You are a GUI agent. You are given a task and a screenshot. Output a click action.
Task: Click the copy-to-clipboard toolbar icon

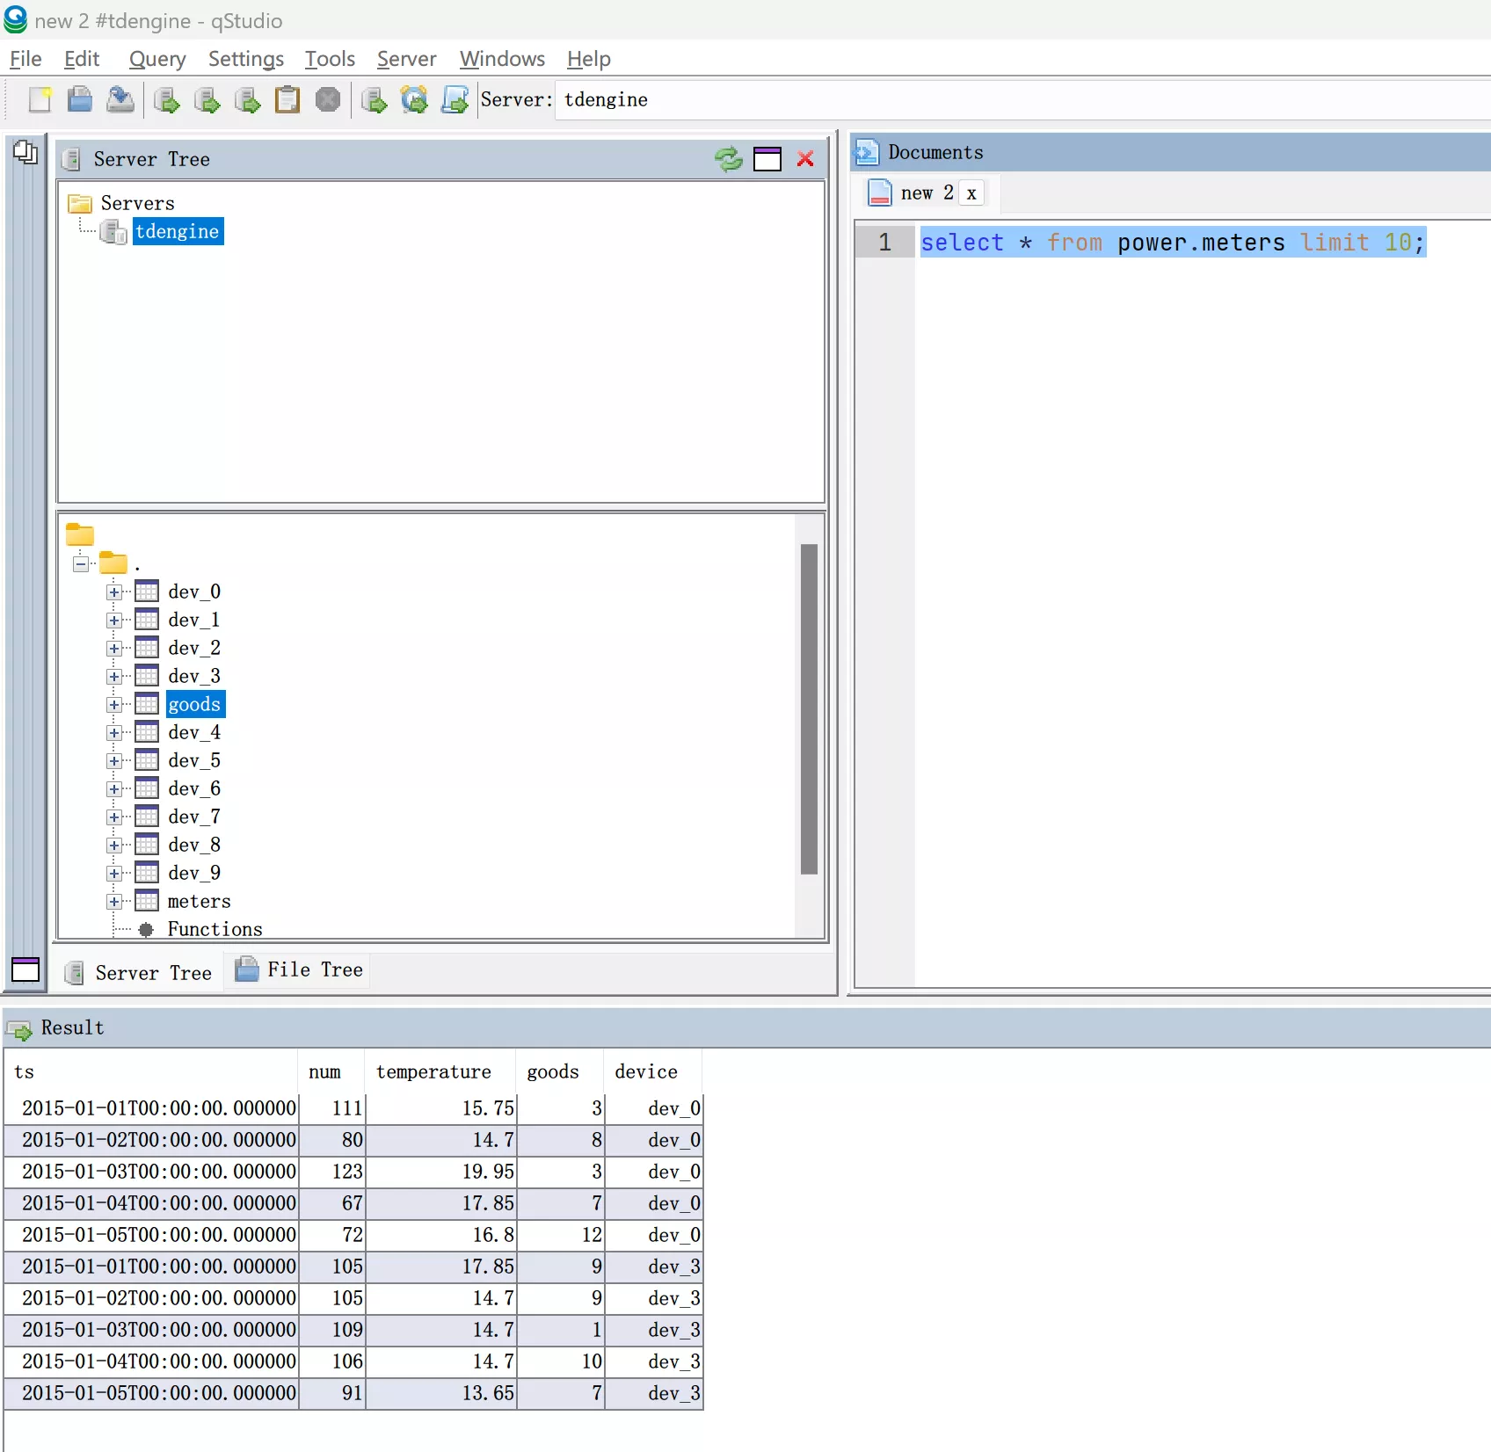point(287,99)
